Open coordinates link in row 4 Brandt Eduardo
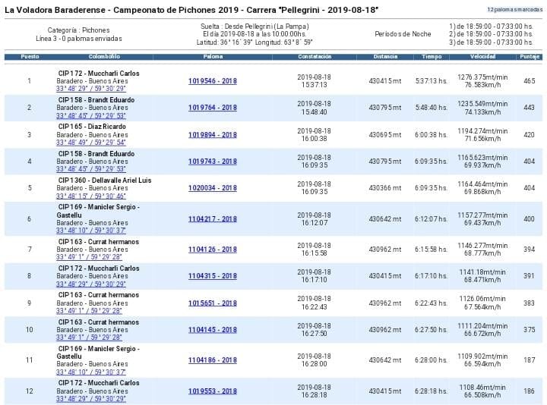Screen dimensions: 547x405 (90, 169)
